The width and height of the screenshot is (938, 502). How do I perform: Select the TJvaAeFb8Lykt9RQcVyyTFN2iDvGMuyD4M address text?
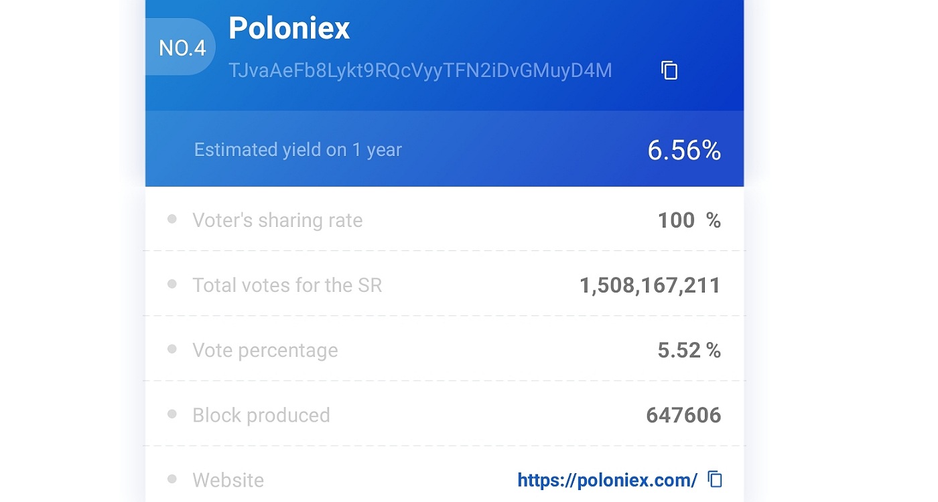[x=420, y=71]
